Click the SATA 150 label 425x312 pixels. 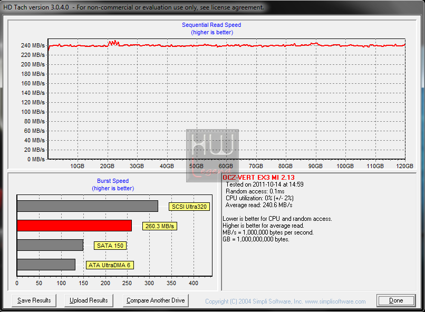coord(110,246)
